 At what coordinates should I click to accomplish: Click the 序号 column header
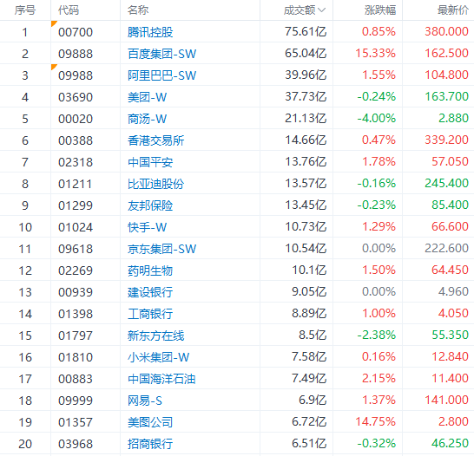pos(25,10)
